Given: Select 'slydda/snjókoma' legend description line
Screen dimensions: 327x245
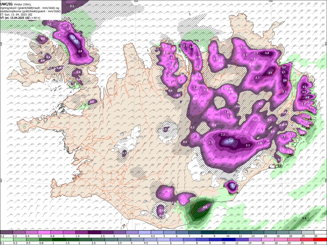Looking at the screenshot, I should click(31, 11).
